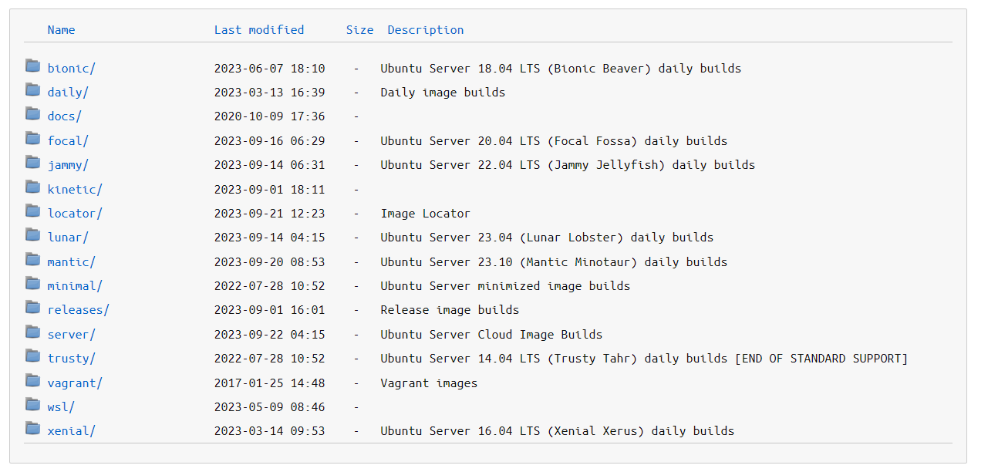Click the date 2023-09-14 06:31
The image size is (988, 472).
point(270,165)
